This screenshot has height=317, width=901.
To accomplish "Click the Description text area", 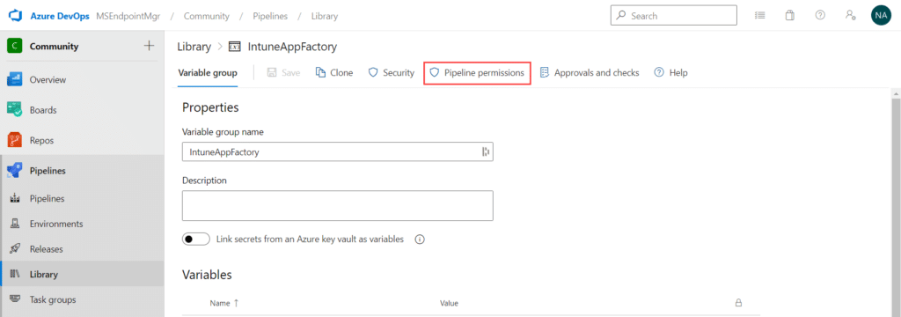I will [338, 206].
